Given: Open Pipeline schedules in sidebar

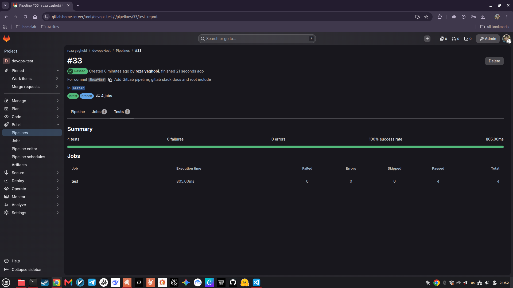Looking at the screenshot, I should 32,157.
